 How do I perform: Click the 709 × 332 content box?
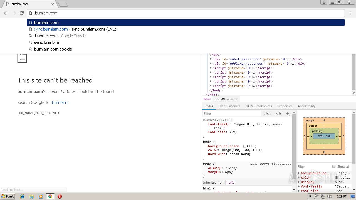(324, 136)
